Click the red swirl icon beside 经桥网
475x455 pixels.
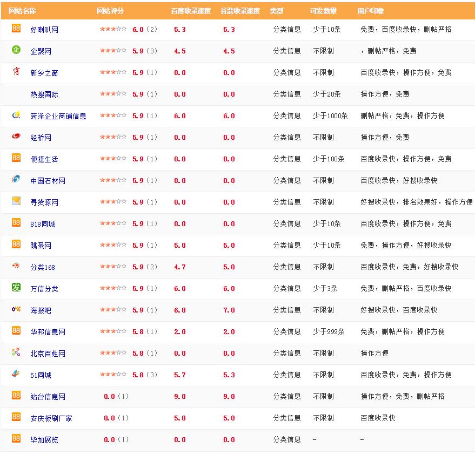(16, 136)
